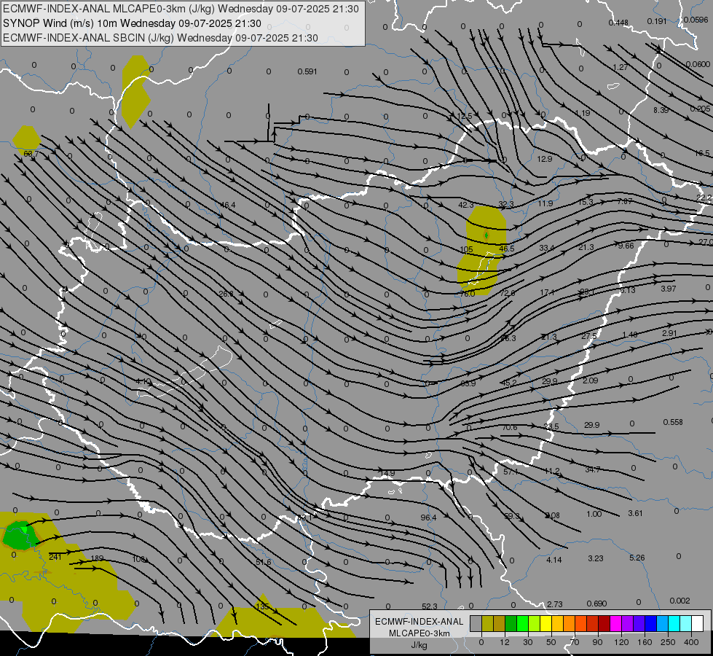Image resolution: width=713 pixels, height=656 pixels.
Task: Click the map value 45.2
Action: pos(509,383)
